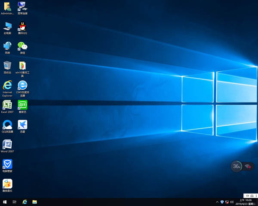Click the 爱奇艺 iQIYI desktop icon
The width and height of the screenshot is (258, 206).
tap(22, 105)
